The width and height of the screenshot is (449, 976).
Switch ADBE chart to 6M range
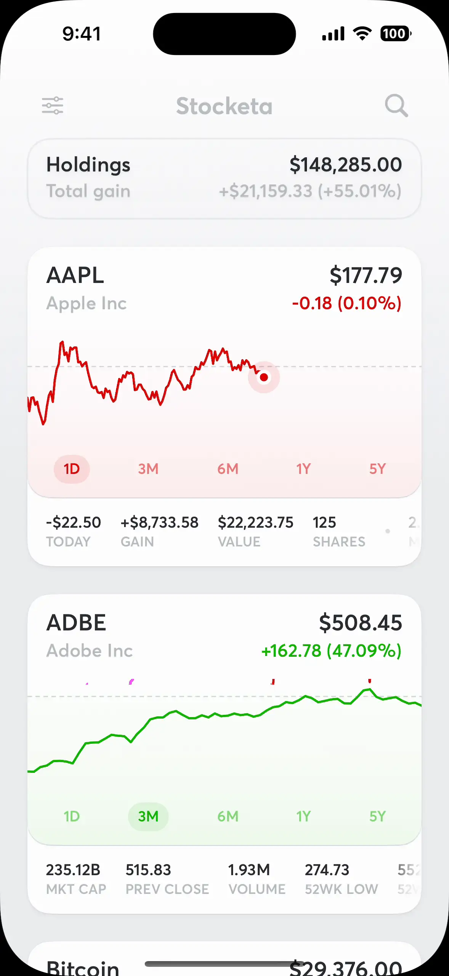(x=228, y=816)
